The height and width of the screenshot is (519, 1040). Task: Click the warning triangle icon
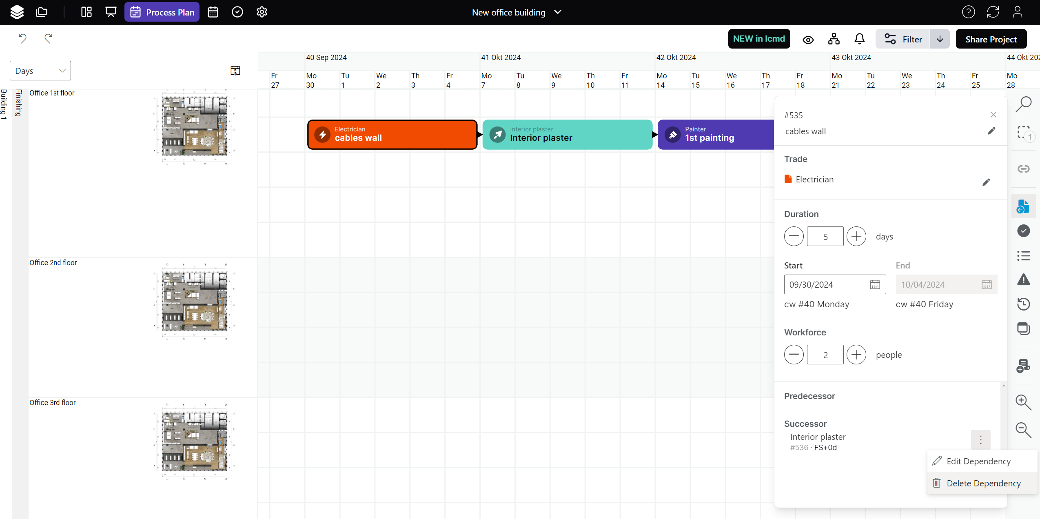click(x=1023, y=280)
